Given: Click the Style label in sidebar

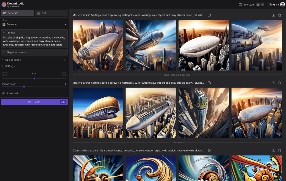Looking at the screenshot, I should click(5, 20).
